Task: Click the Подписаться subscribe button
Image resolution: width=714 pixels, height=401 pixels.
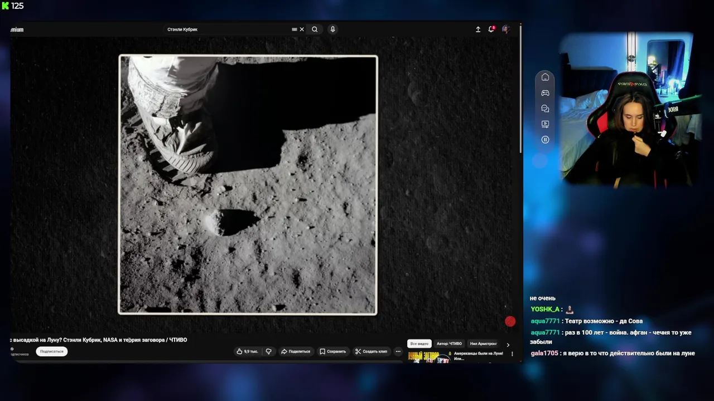Action: 52,351
